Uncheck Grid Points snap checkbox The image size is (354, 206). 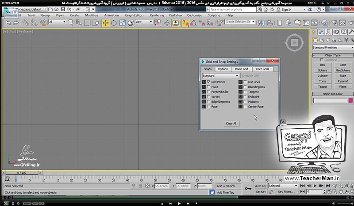click(x=208, y=82)
